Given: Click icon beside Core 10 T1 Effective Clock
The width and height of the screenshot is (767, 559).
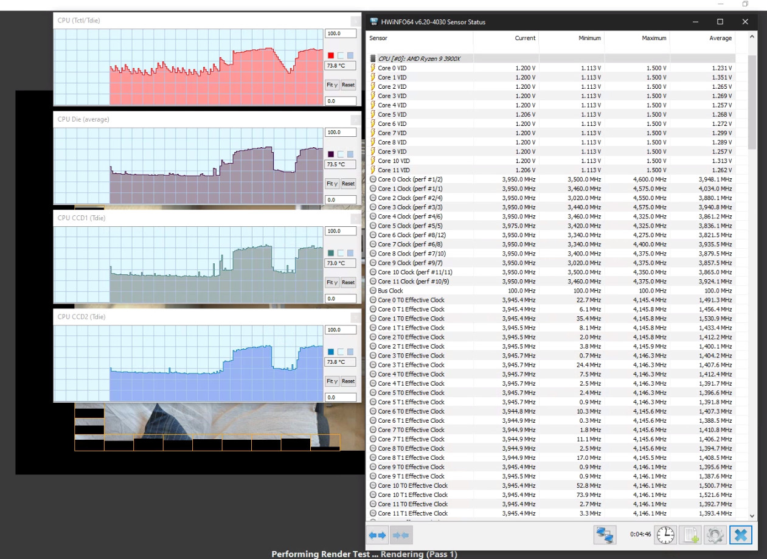Looking at the screenshot, I should pos(373,495).
